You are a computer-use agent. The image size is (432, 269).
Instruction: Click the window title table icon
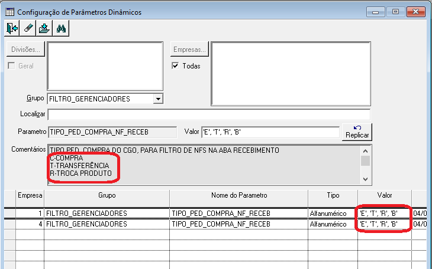click(9, 12)
